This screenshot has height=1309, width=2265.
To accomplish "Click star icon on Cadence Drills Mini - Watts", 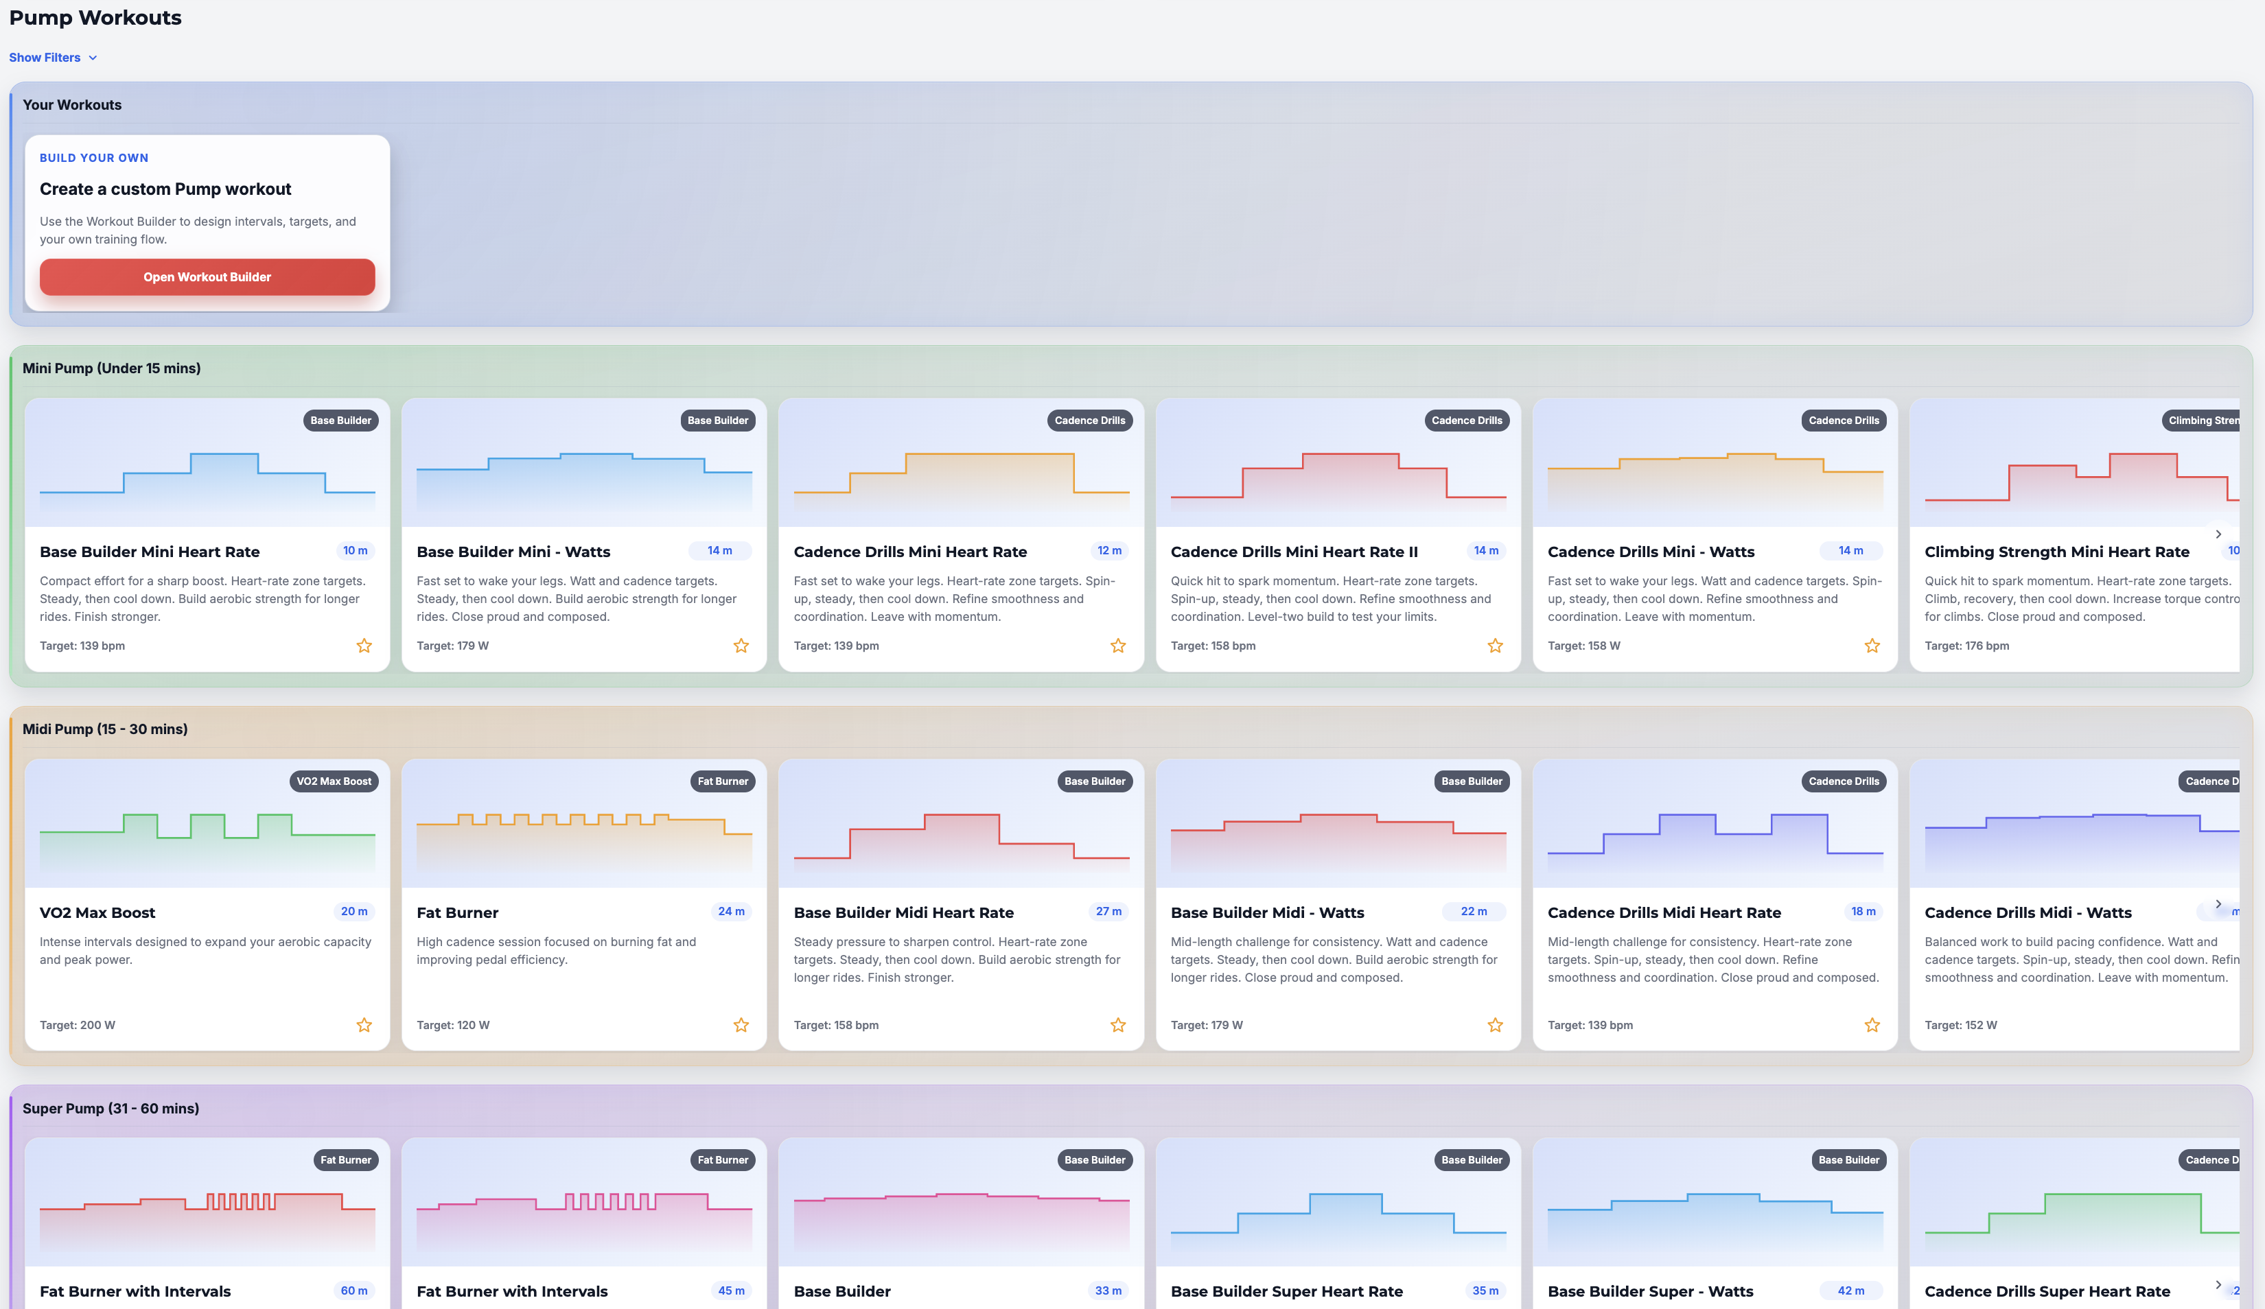I will click(1872, 646).
